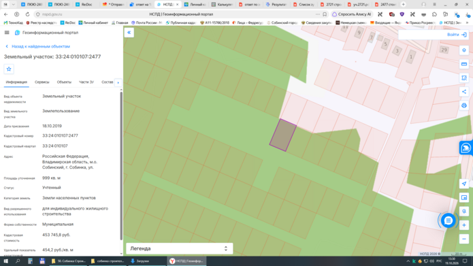Open the chat assistant round button
Viewport: 473px width, 266px height.
pyautogui.click(x=448, y=221)
